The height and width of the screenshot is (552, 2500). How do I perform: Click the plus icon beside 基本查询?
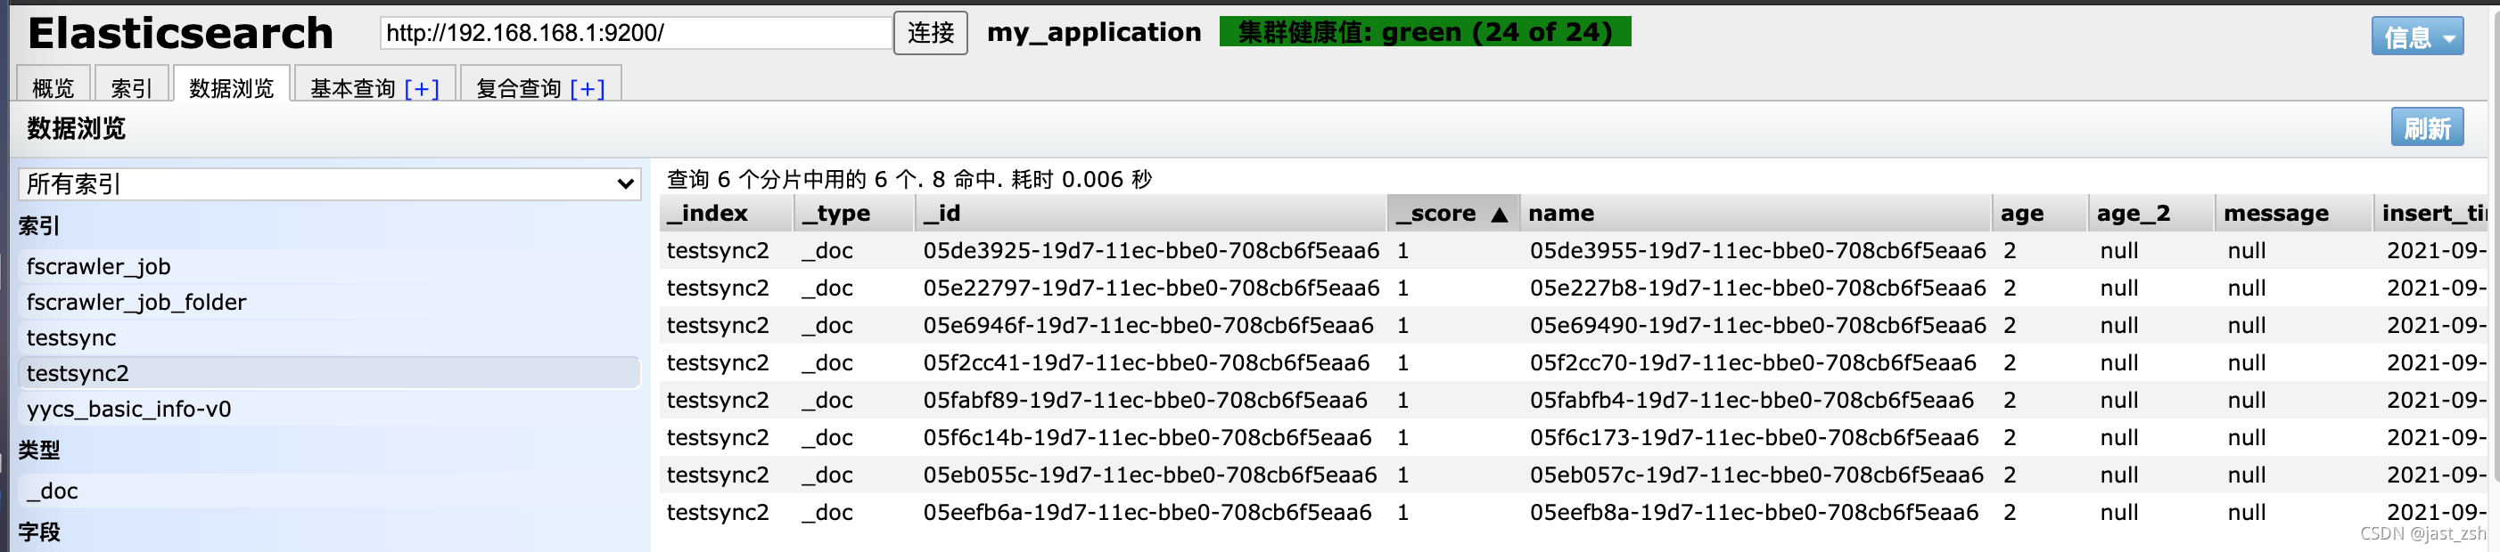point(423,89)
